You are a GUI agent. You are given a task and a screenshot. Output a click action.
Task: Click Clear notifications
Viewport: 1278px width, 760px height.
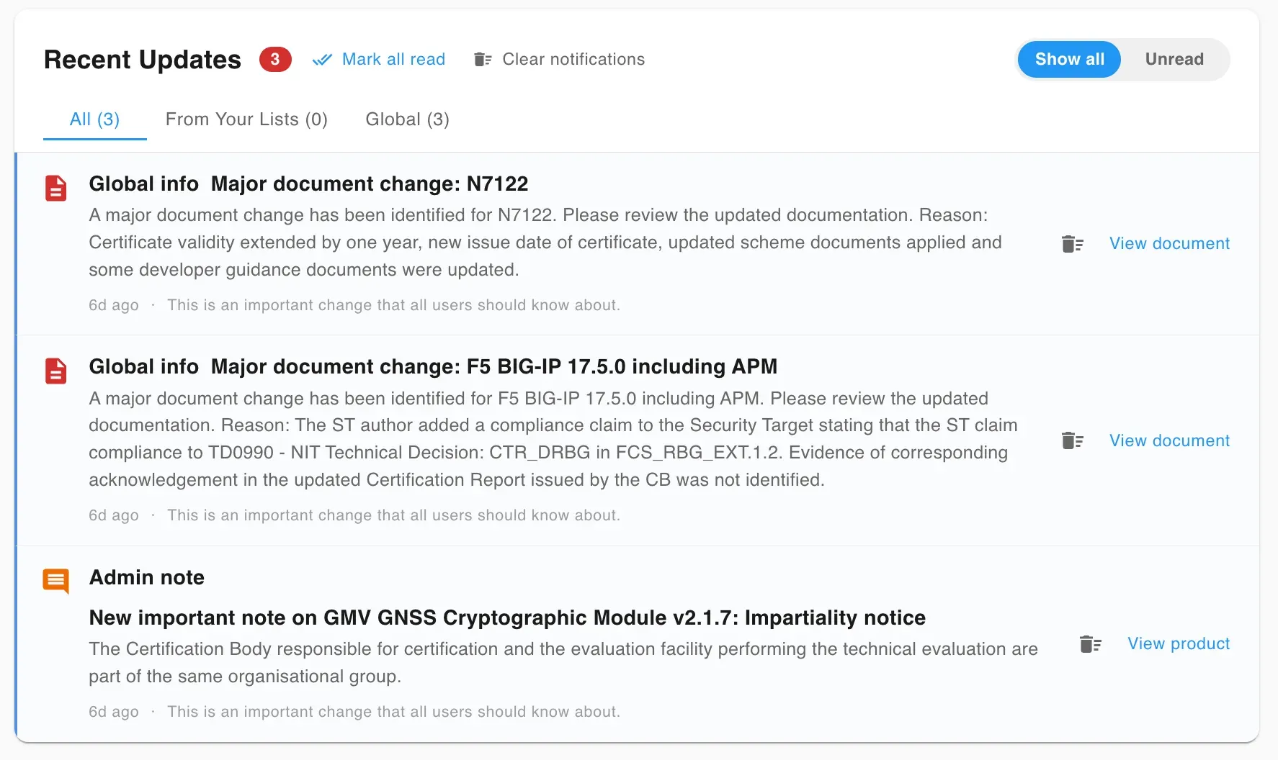pos(573,59)
